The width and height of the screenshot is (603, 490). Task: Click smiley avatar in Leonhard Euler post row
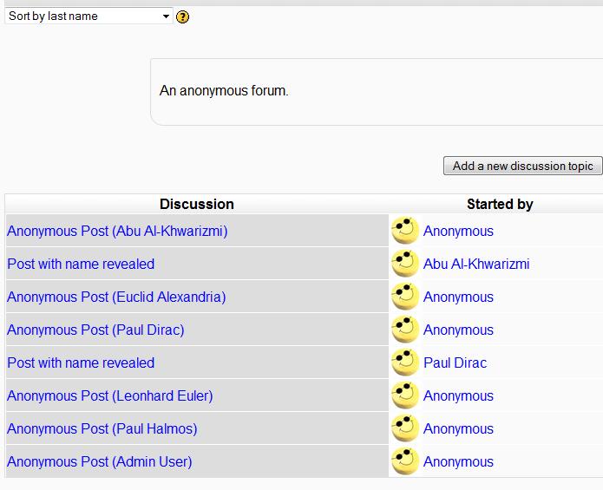405,395
